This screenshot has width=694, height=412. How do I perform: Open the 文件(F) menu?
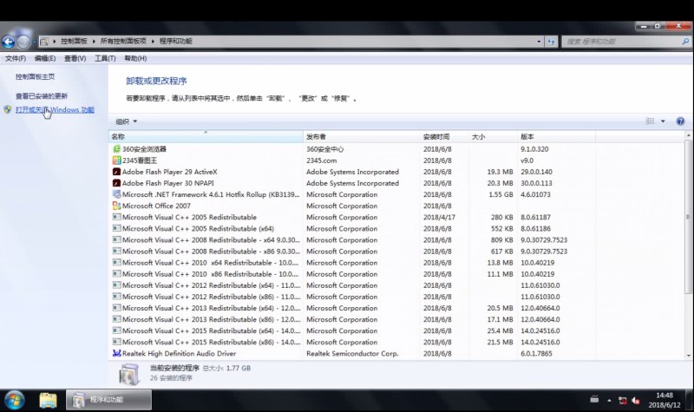click(x=16, y=58)
